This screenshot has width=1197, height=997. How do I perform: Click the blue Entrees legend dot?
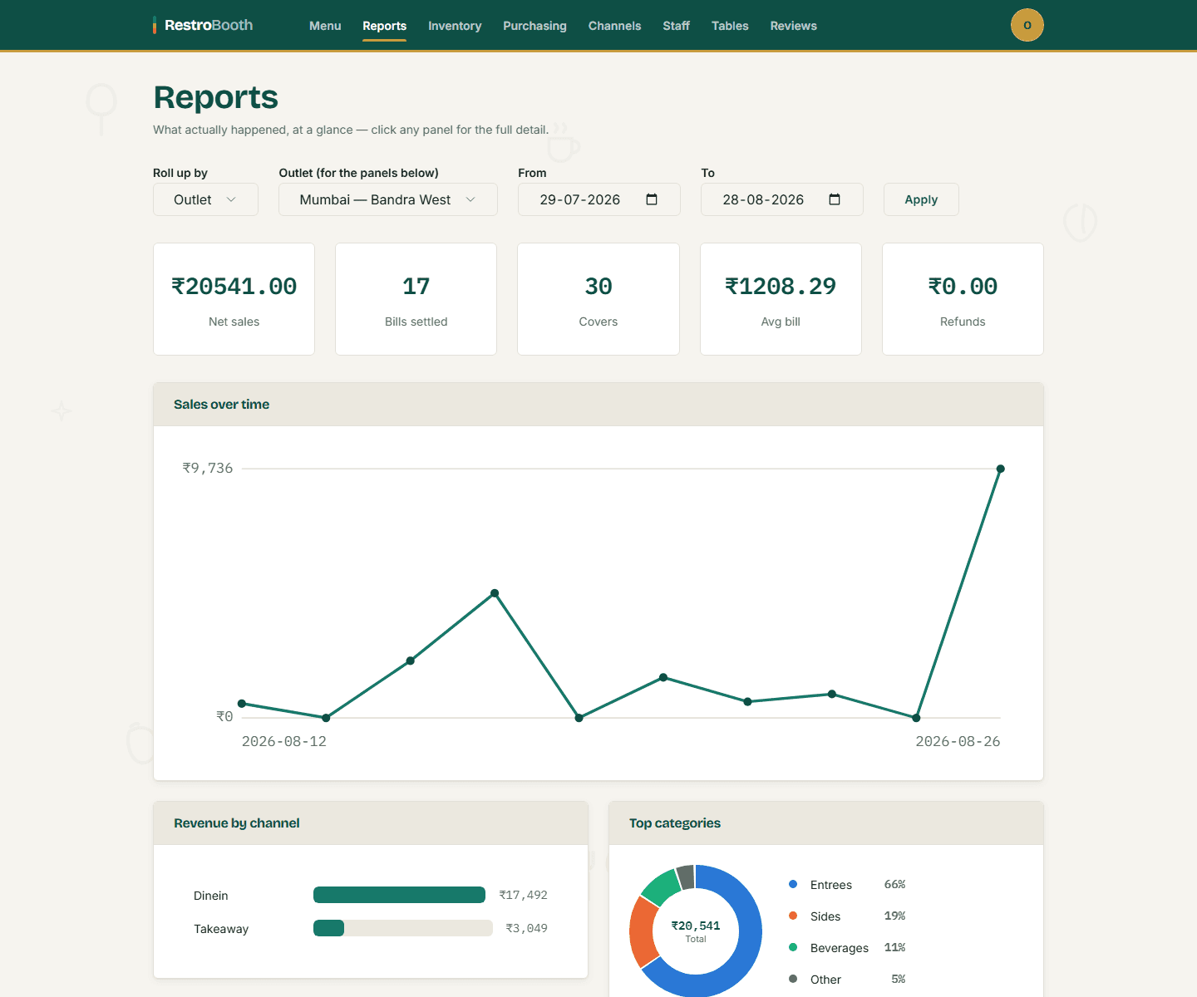pyautogui.click(x=793, y=884)
